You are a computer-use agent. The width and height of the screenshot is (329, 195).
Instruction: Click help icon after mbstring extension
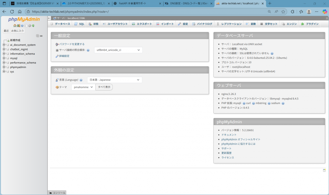click(269, 103)
